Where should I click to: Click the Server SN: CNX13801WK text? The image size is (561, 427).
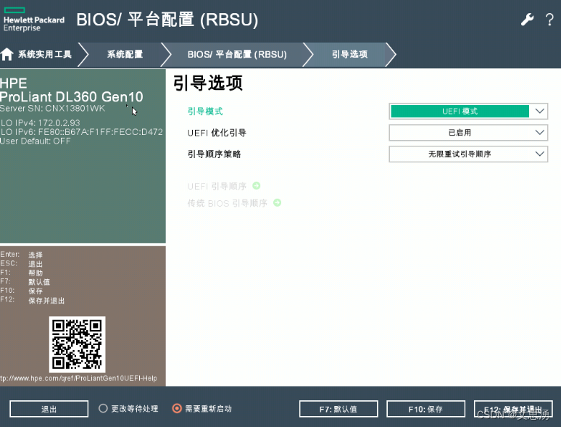(52, 109)
